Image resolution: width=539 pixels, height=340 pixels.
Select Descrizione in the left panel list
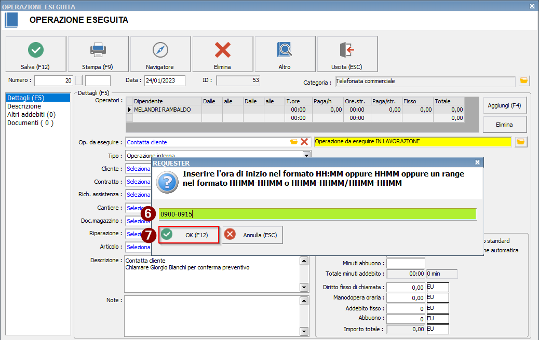click(x=24, y=106)
